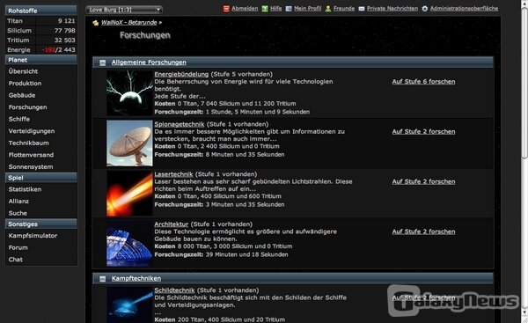
Task: Click the Kampftechniken header link
Action: [136, 278]
